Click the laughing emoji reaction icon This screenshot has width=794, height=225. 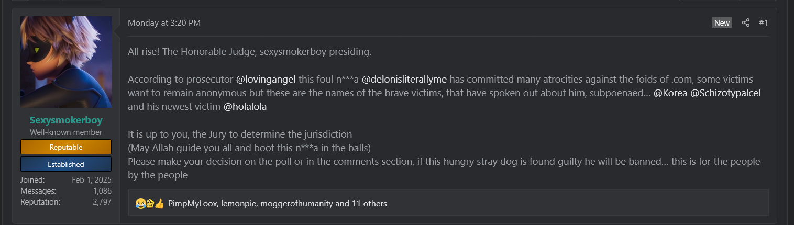[x=140, y=203]
